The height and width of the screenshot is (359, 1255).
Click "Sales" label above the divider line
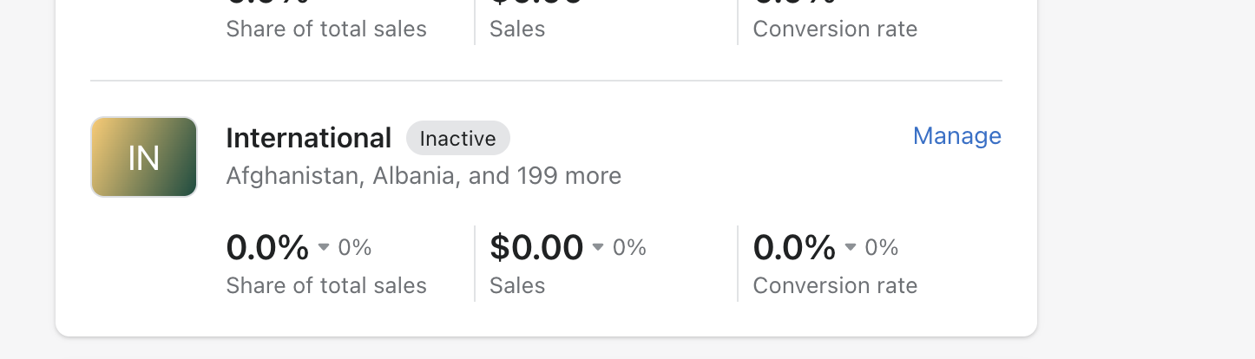click(517, 29)
